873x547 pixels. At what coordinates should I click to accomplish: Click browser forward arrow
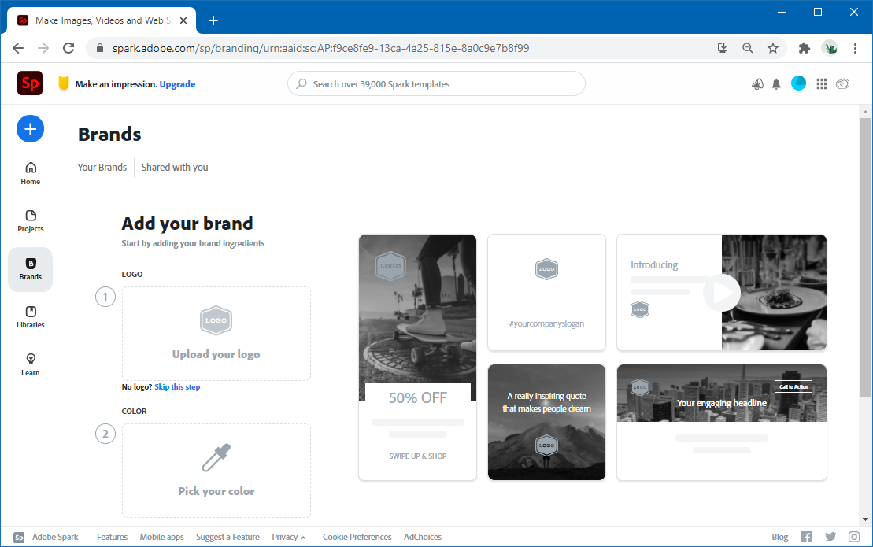point(43,48)
